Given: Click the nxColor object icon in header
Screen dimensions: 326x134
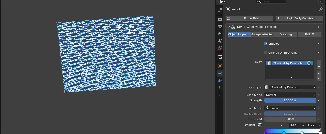Looking at the screenshot, I should tap(228, 9).
